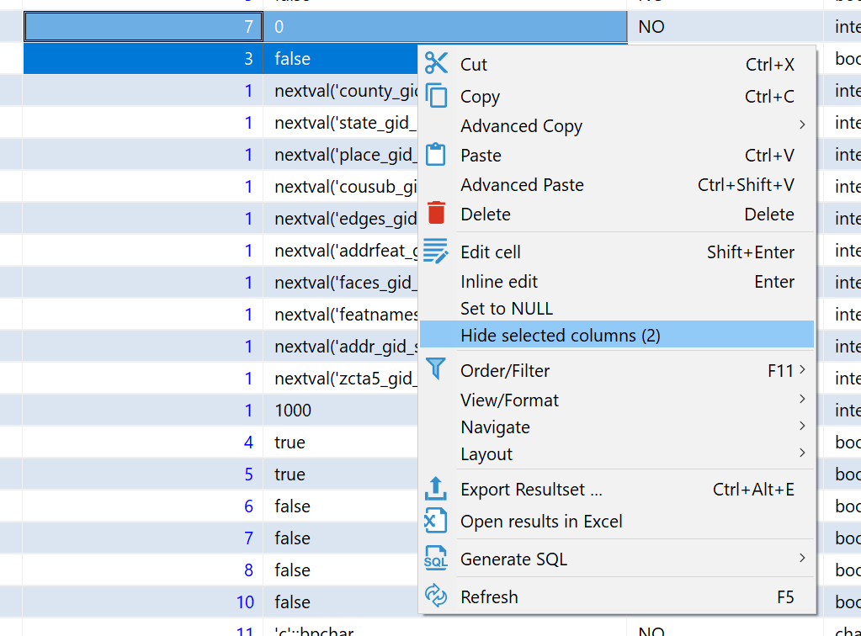Viewport: 861px width, 636px height.
Task: Click the red Delete trash icon
Action: 436,214
